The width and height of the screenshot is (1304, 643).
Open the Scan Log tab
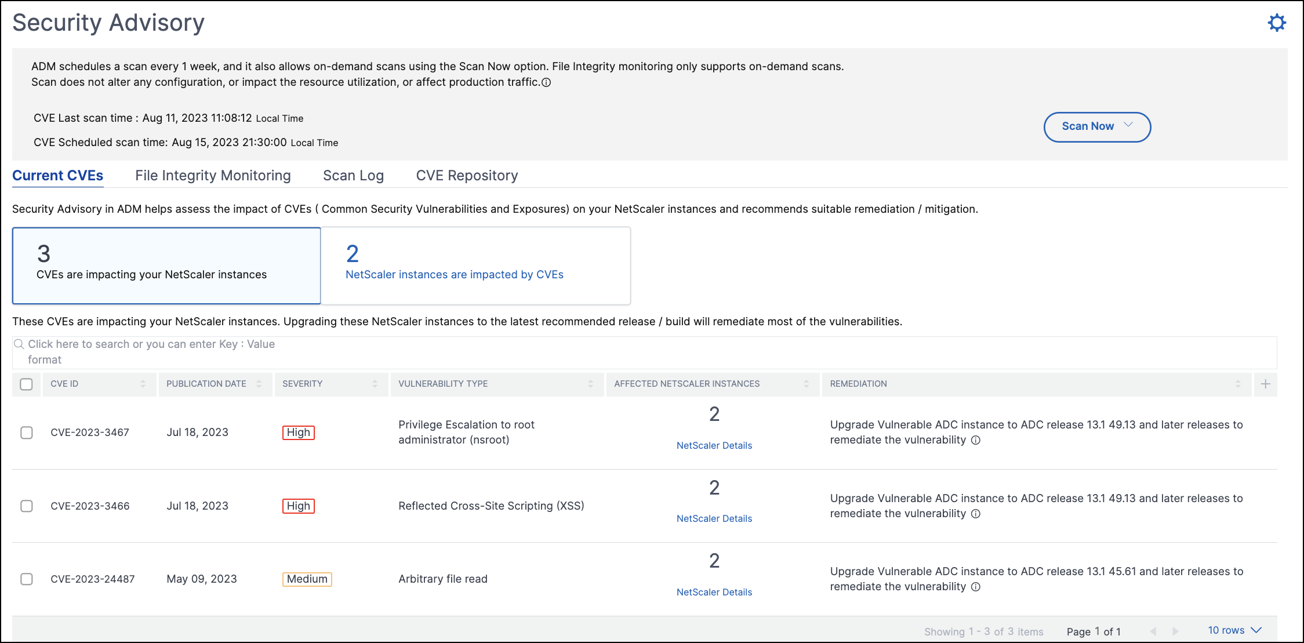(353, 176)
